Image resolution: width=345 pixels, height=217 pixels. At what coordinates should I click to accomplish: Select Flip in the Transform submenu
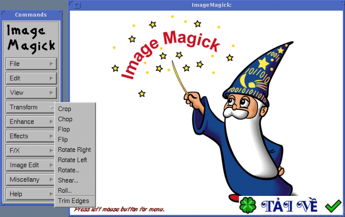[x=75, y=139]
